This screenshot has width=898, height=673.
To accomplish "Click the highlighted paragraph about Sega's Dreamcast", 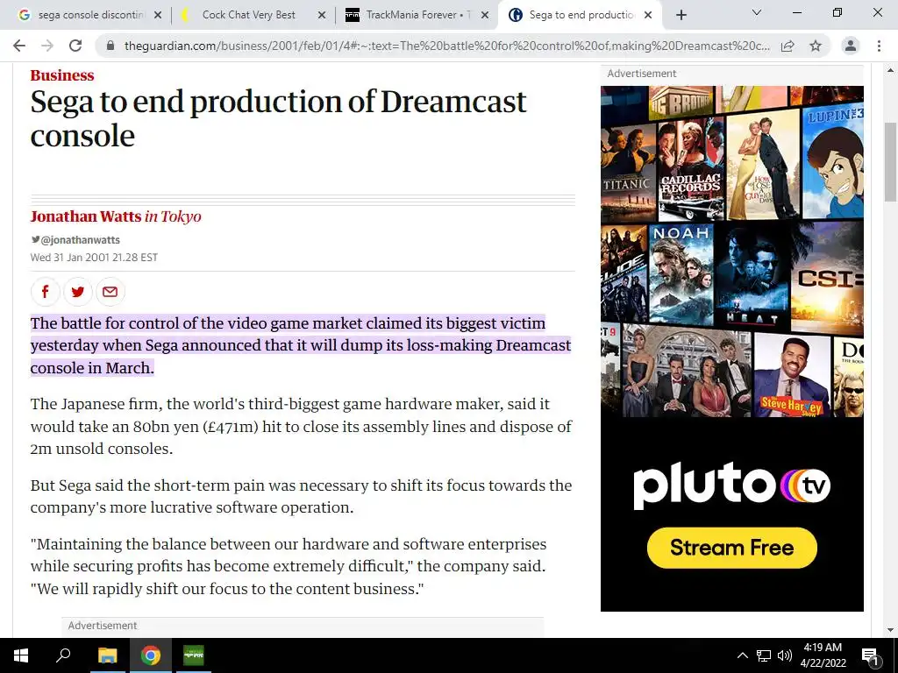I will pos(301,345).
